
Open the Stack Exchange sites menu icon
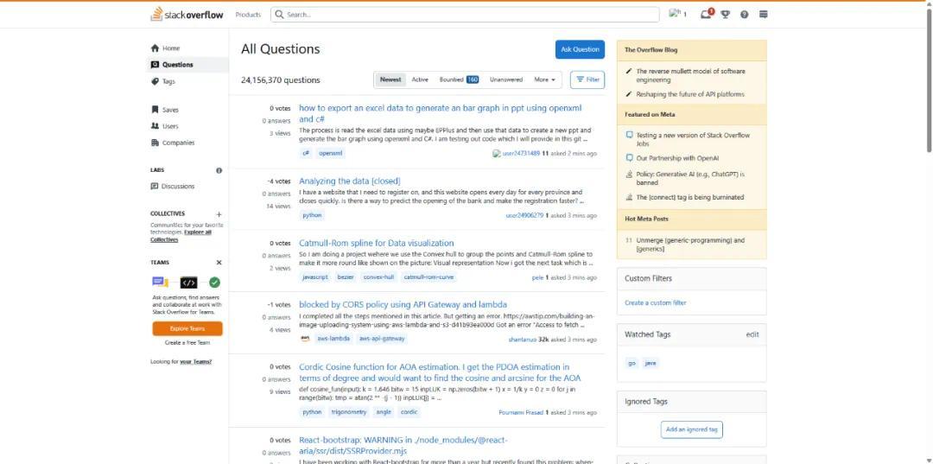tap(764, 15)
